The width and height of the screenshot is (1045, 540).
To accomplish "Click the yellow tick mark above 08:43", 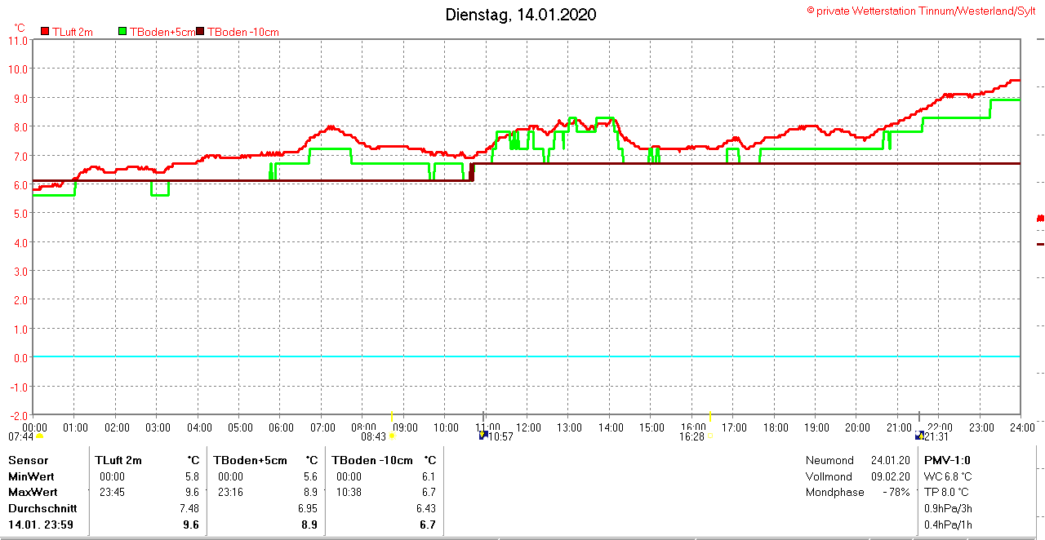I will click(392, 416).
